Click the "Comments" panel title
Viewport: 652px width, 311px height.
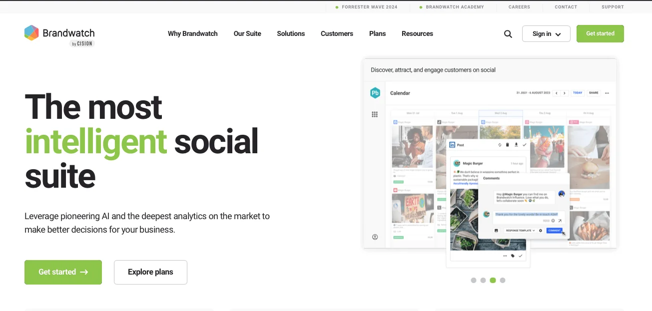point(492,178)
